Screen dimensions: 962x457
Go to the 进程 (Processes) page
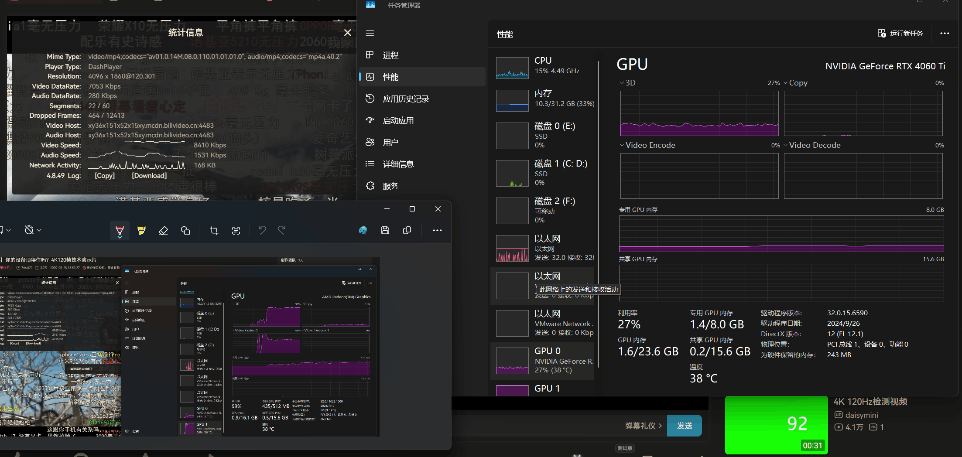coord(422,55)
